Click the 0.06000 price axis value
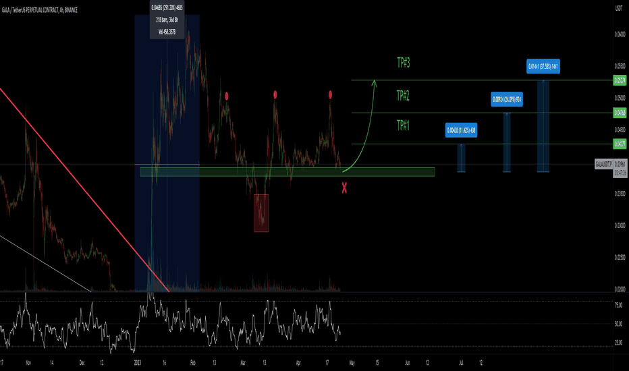The image size is (629, 371). (620, 34)
